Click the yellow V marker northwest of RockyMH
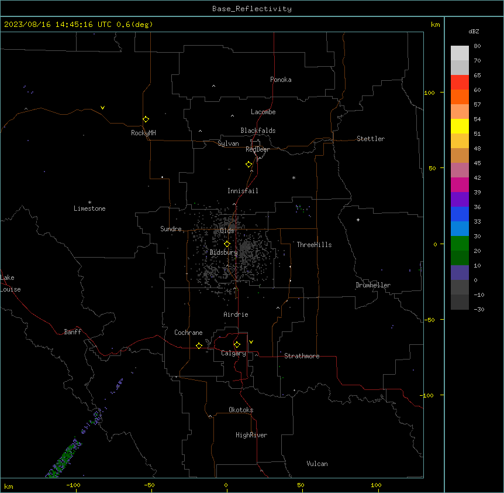The width and height of the screenshot is (504, 493). coord(102,108)
